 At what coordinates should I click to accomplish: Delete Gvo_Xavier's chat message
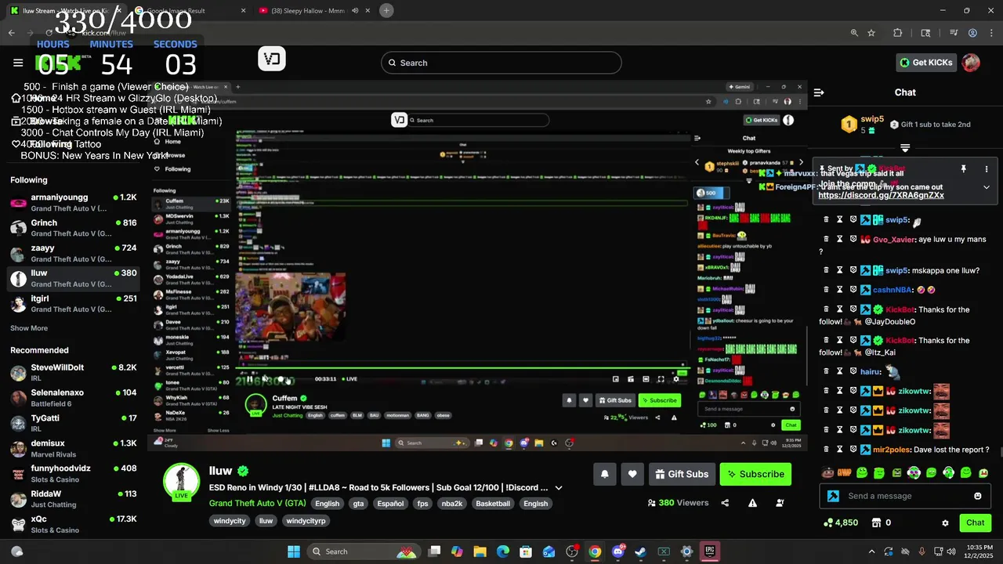pos(826,239)
